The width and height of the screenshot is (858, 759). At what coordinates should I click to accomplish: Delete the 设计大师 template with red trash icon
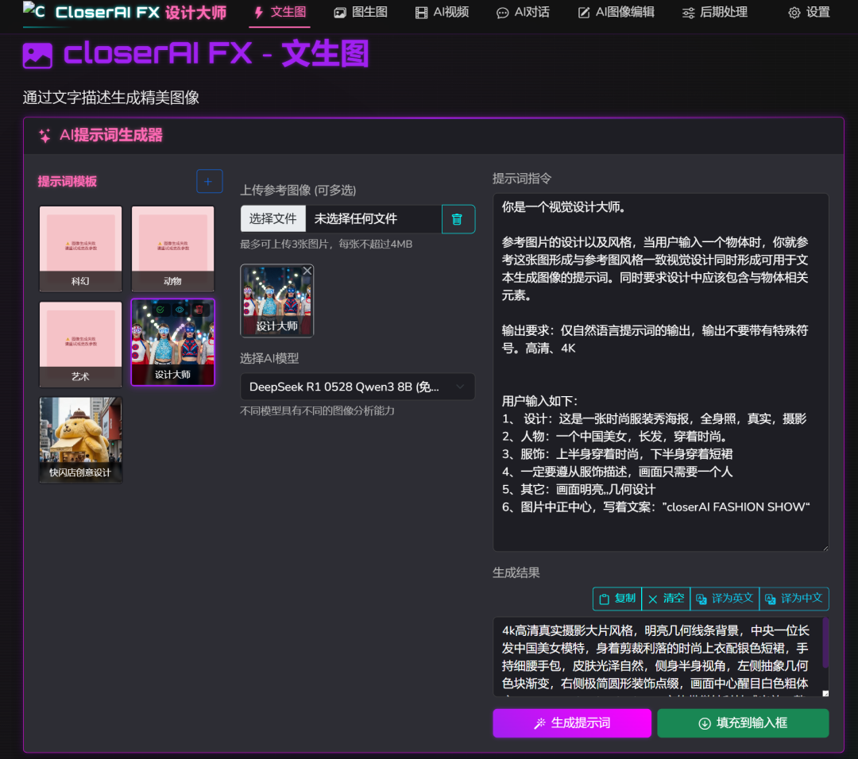[199, 310]
